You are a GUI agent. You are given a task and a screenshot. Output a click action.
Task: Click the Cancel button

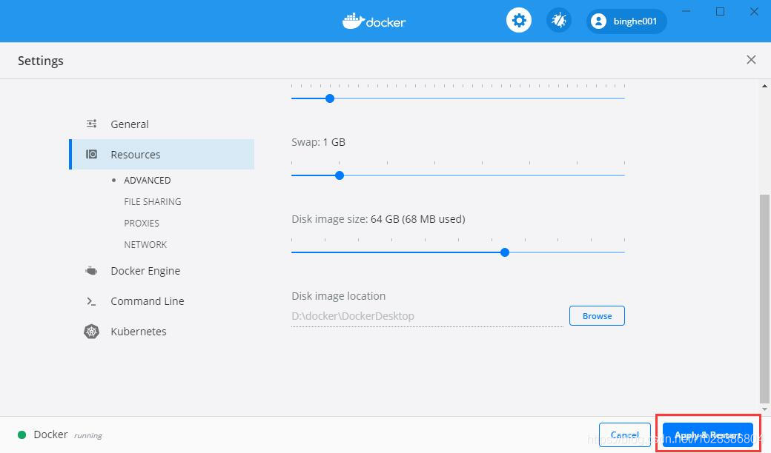[624, 434]
